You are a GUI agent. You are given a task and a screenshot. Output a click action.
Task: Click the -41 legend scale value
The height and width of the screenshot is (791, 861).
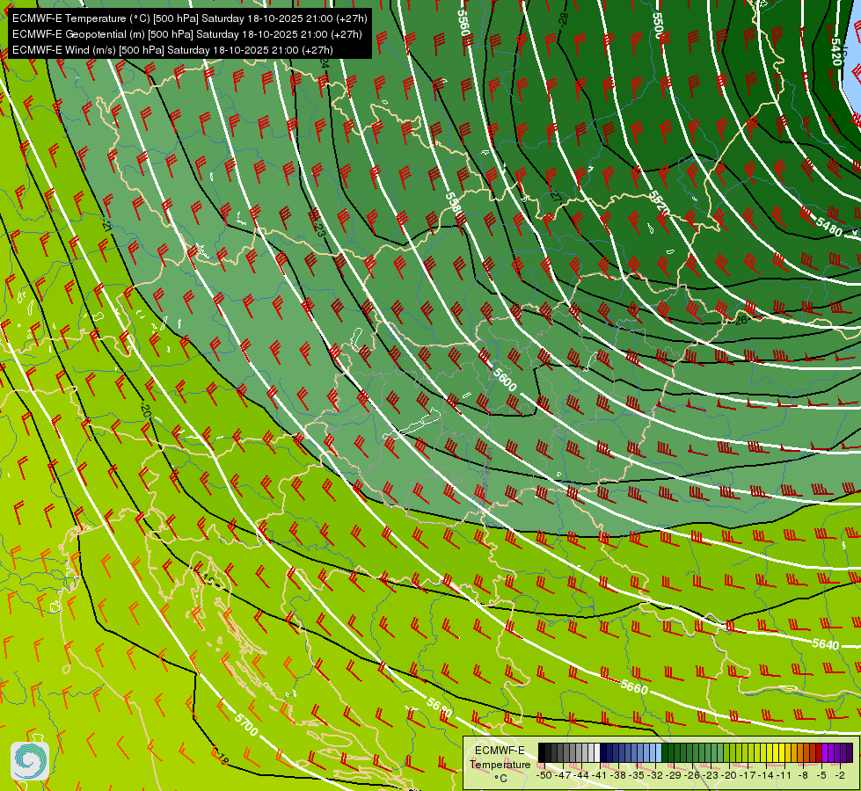(599, 775)
